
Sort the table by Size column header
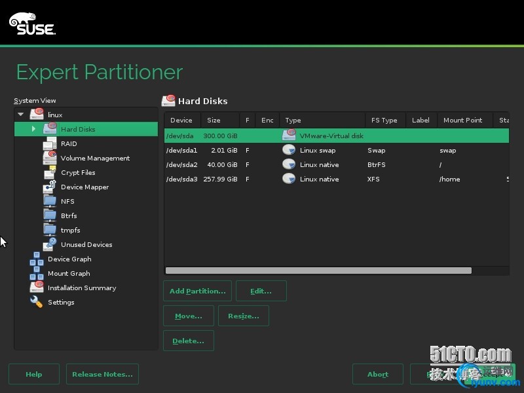click(214, 120)
